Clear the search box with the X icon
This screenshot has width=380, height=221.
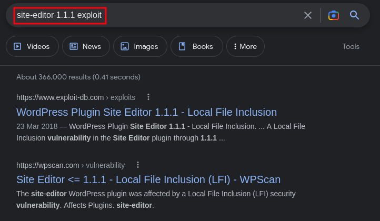coord(308,15)
